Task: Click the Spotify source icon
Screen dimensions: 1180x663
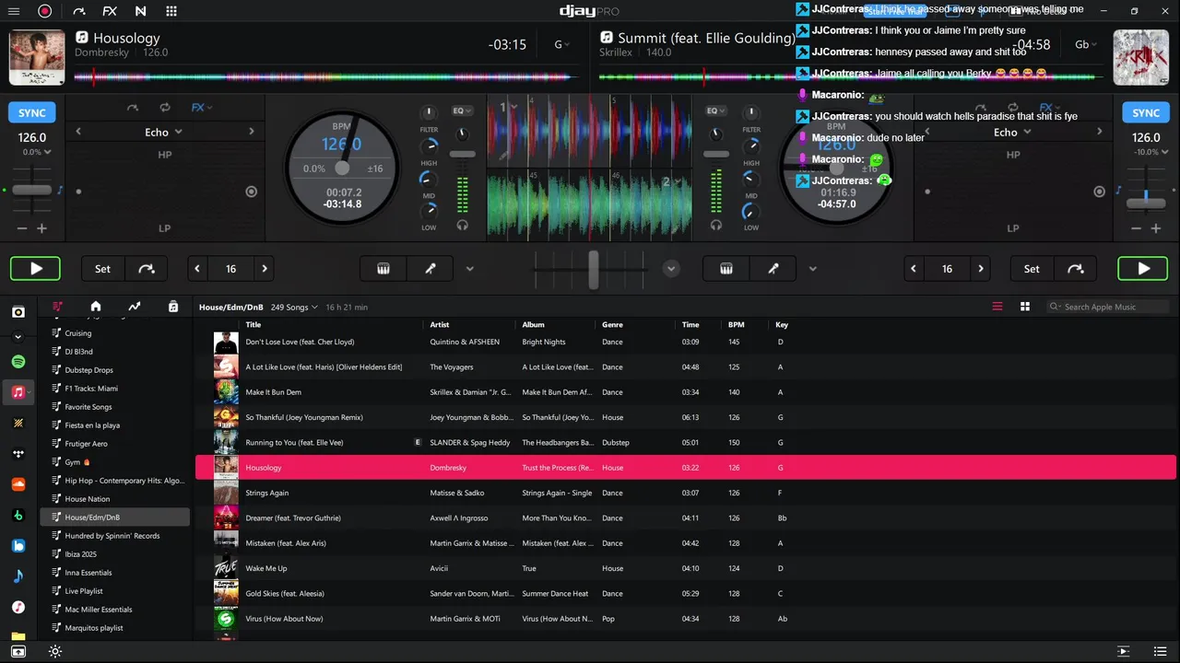Action: [18, 362]
